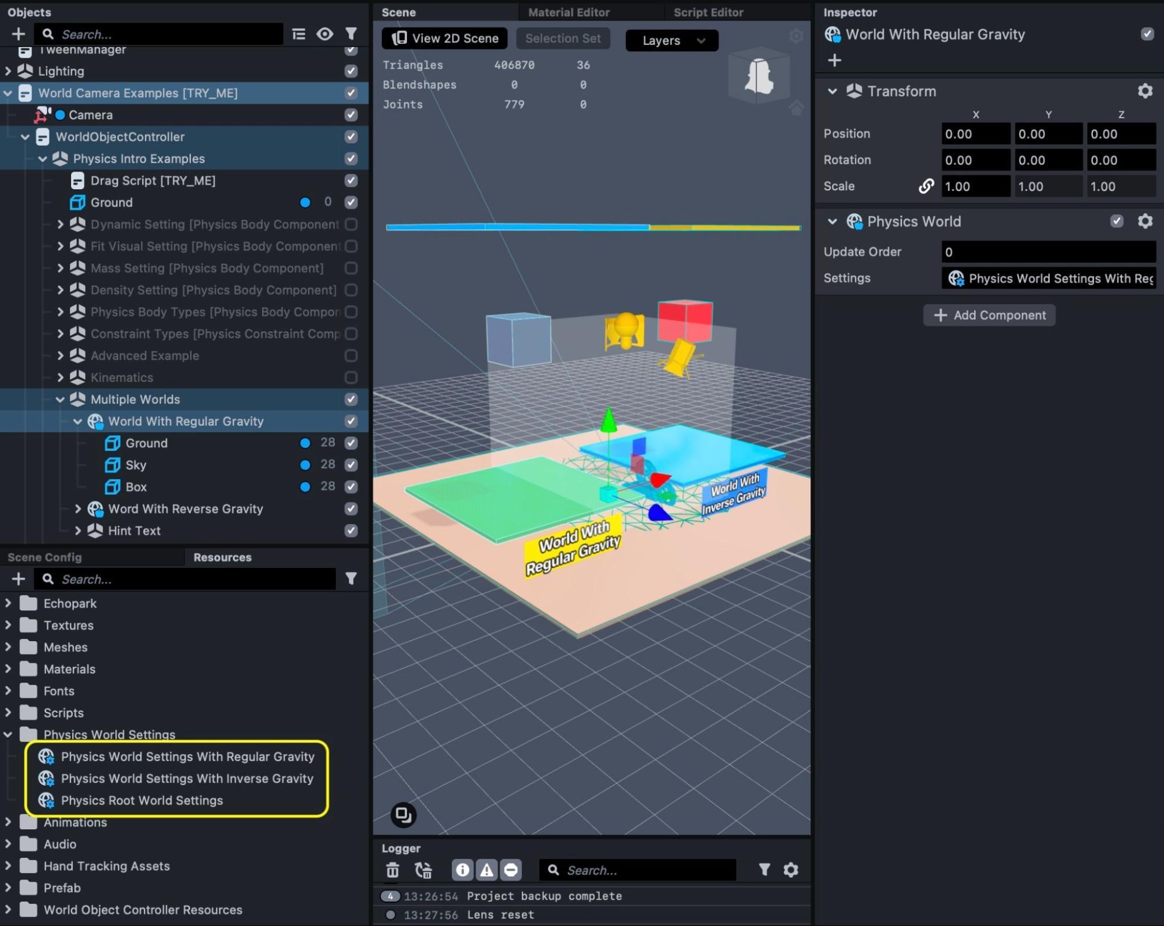Open the Logger settings gear
The image size is (1164, 926).
[x=790, y=870]
